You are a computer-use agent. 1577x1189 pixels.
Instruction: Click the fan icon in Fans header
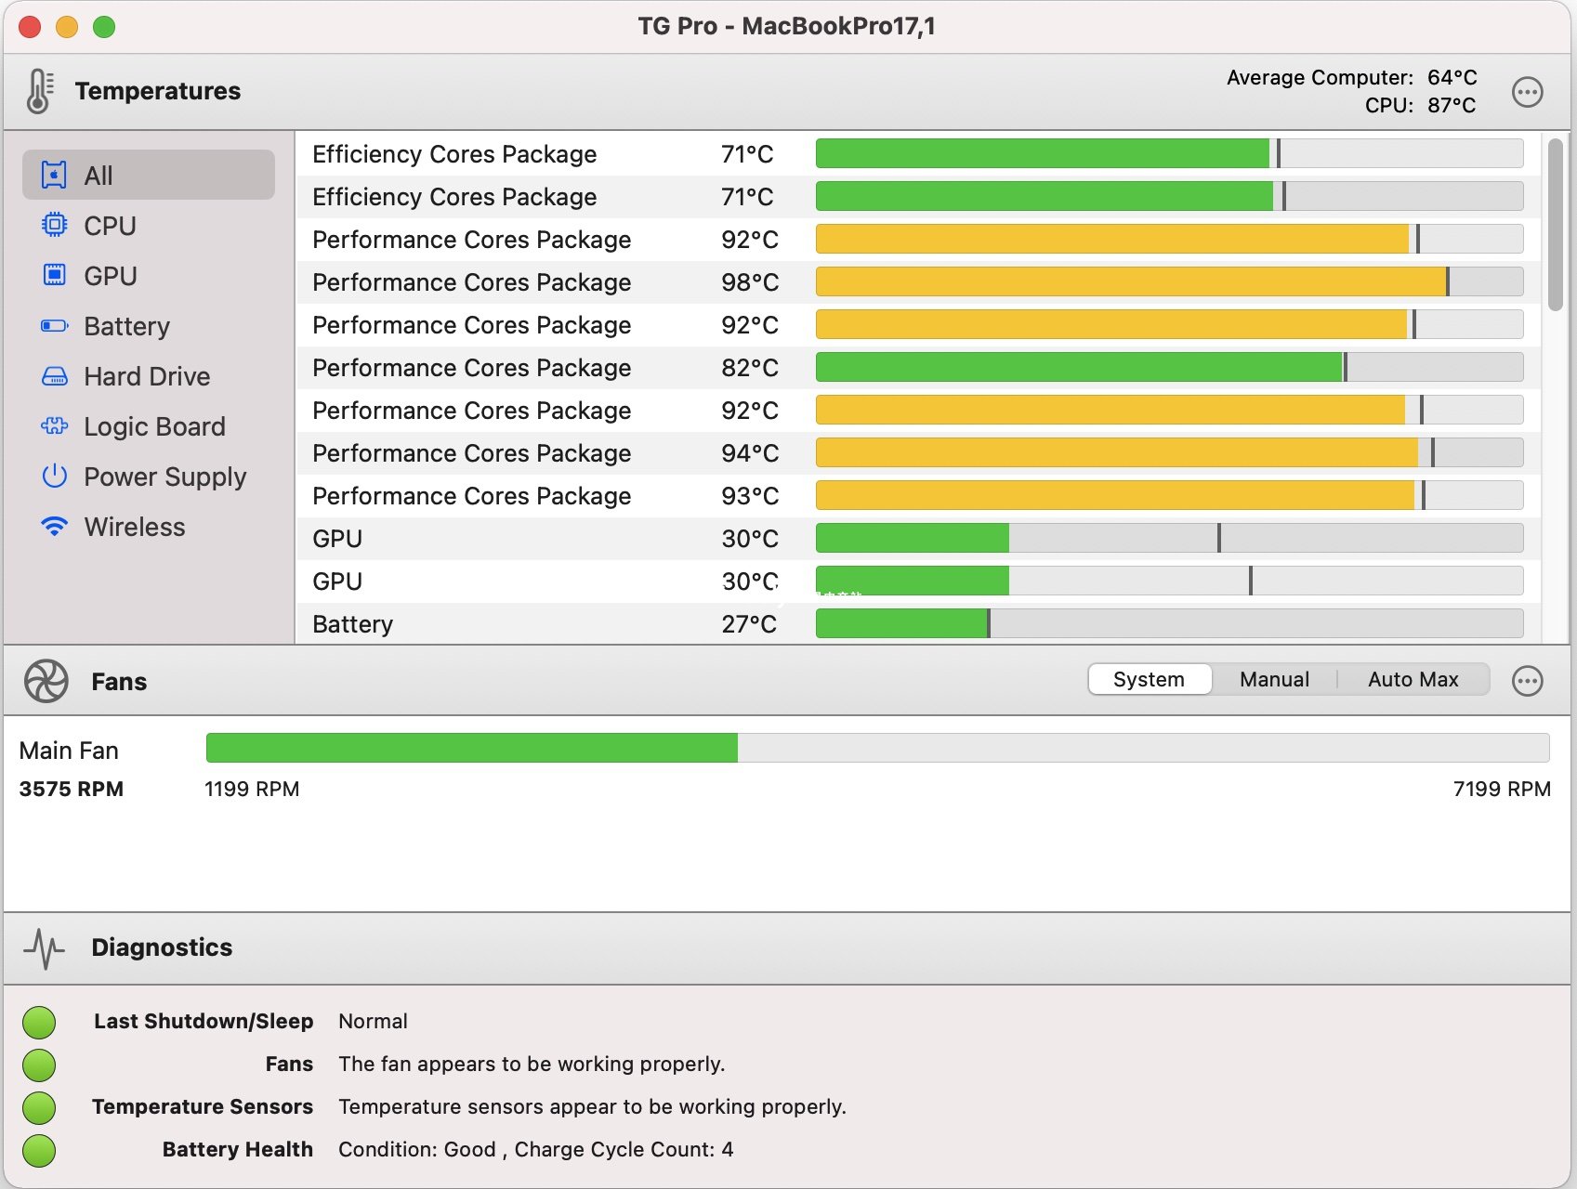[x=46, y=681]
